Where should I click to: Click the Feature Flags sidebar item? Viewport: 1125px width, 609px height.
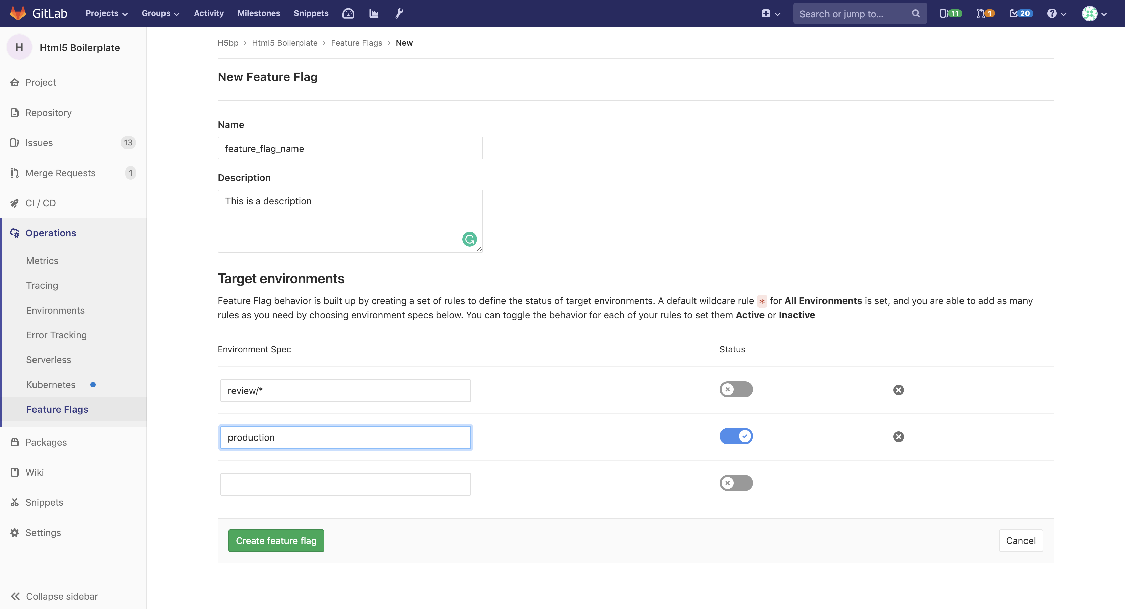58,409
